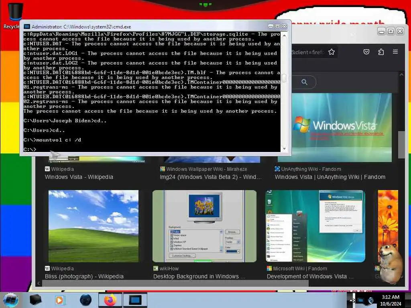Open Development of Windows Vista result
Screen dimensions: 411x308
click(x=310, y=276)
